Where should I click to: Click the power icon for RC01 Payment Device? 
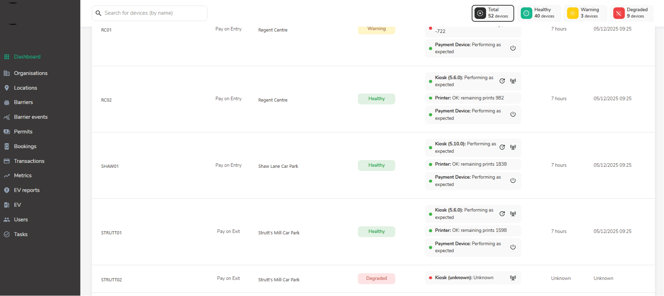pyautogui.click(x=513, y=48)
